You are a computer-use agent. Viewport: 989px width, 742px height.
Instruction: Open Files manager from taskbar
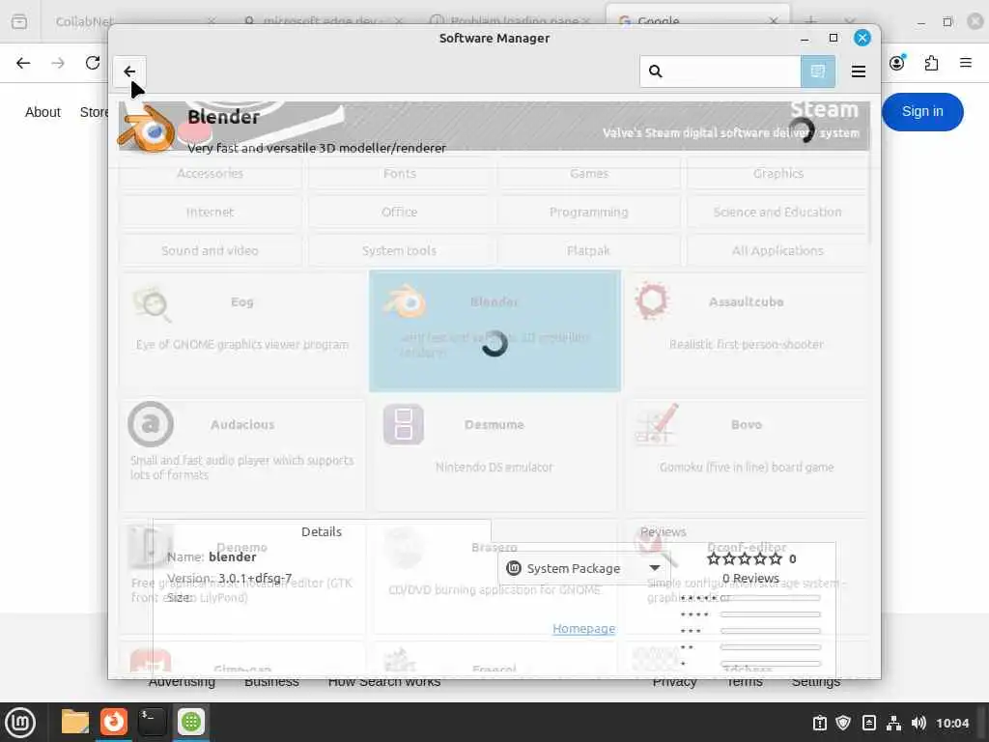point(75,722)
